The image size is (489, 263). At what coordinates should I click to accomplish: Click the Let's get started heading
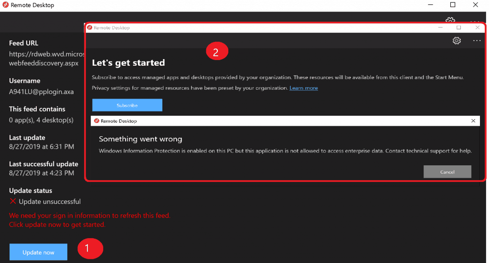pos(128,63)
